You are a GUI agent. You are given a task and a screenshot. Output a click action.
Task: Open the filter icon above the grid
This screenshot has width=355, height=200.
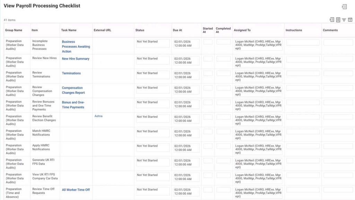(344, 20)
